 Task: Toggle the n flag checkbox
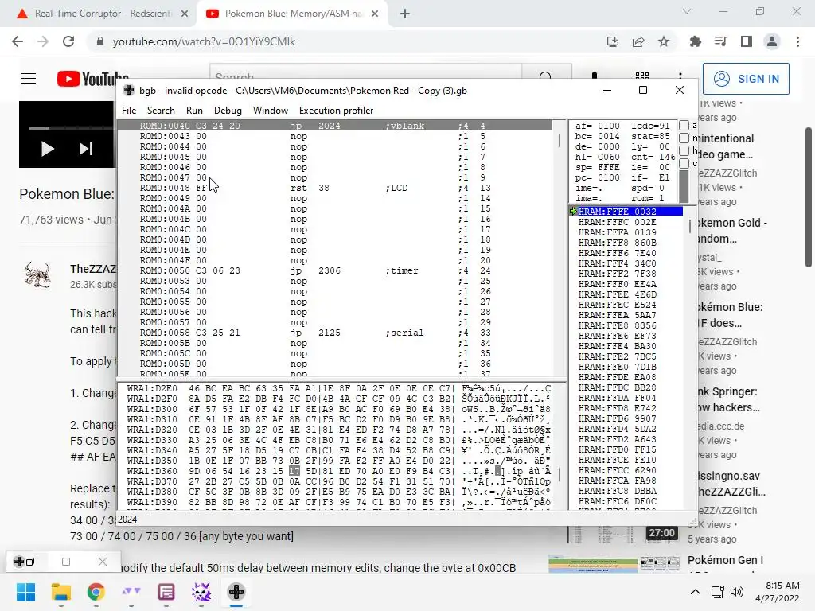coord(684,138)
